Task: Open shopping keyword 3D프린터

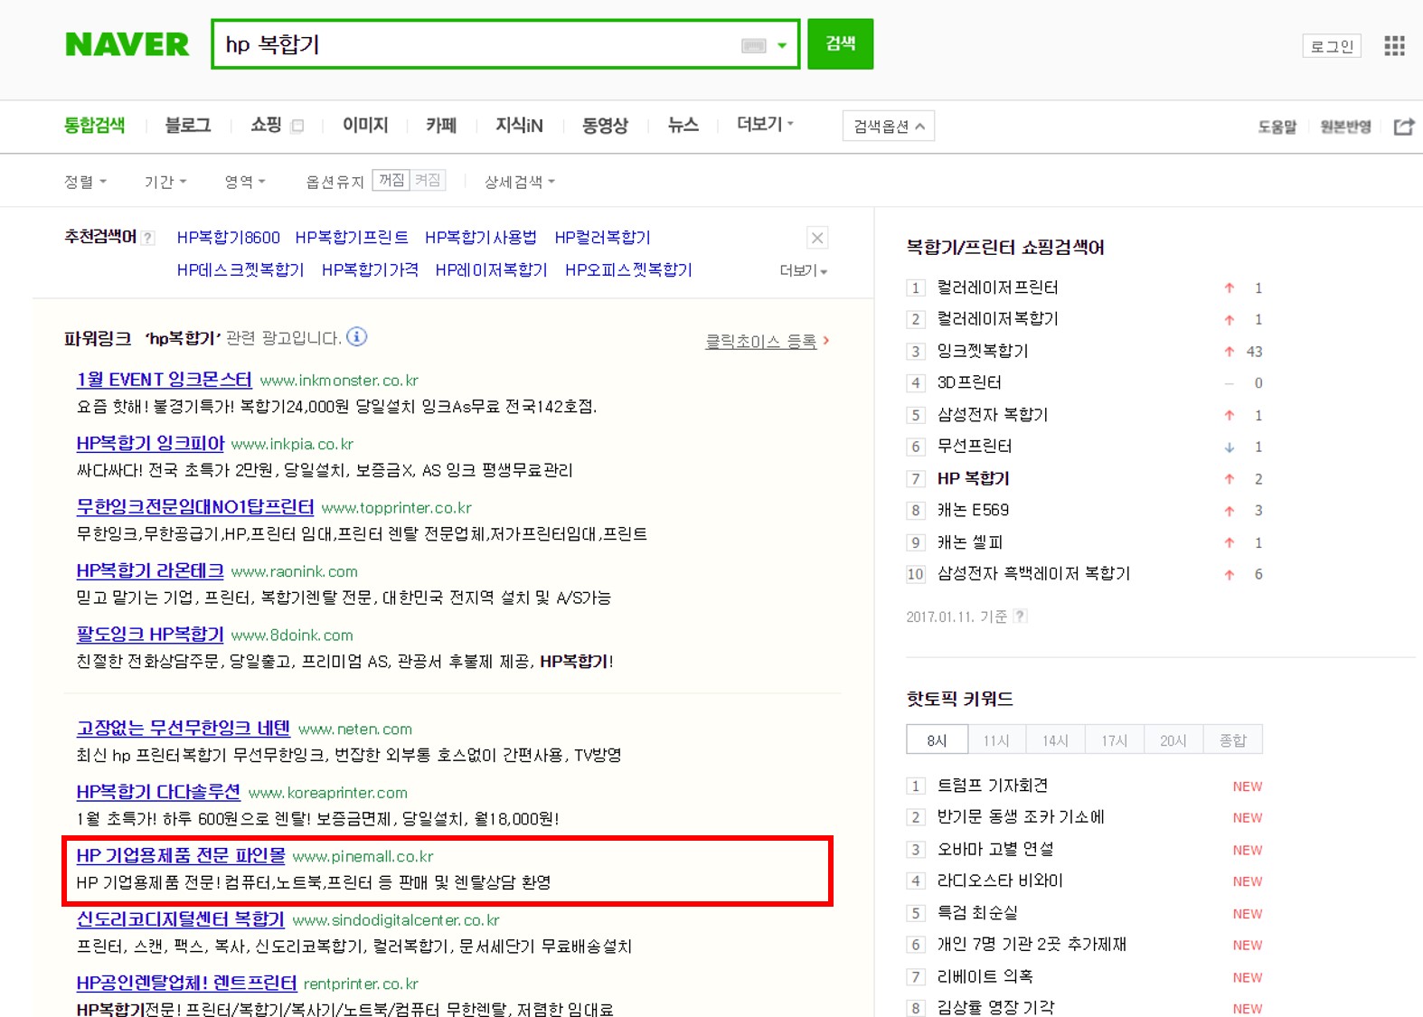Action: click(969, 382)
